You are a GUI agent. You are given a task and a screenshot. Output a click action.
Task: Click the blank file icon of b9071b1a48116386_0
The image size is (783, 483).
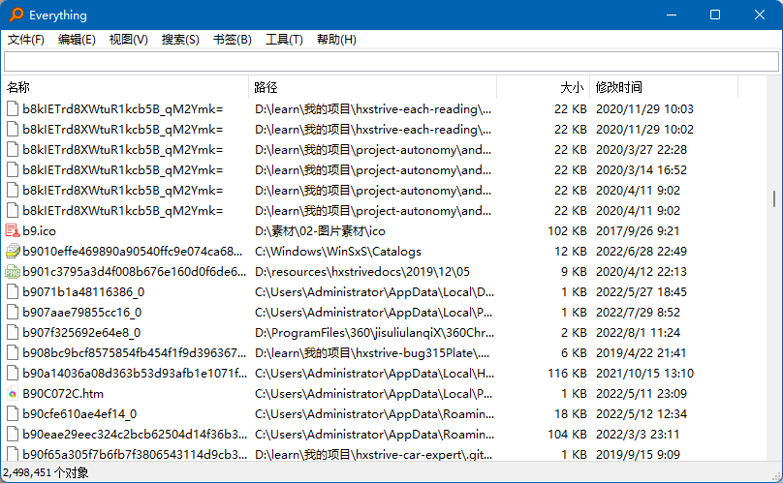(x=13, y=292)
